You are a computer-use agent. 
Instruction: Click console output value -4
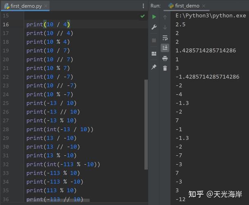tap(179, 94)
